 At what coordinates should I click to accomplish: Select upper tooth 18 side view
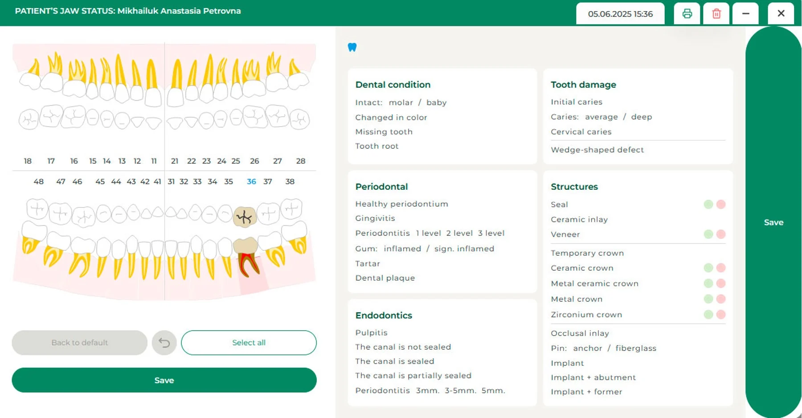click(31, 75)
